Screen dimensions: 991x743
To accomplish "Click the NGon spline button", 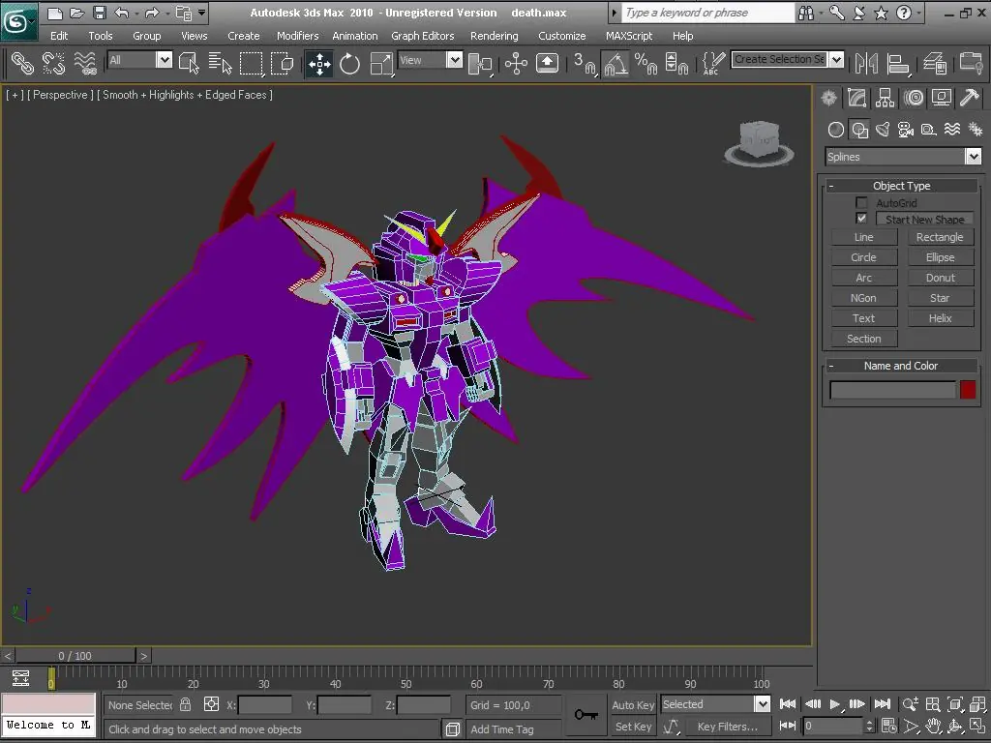I will coord(863,298).
